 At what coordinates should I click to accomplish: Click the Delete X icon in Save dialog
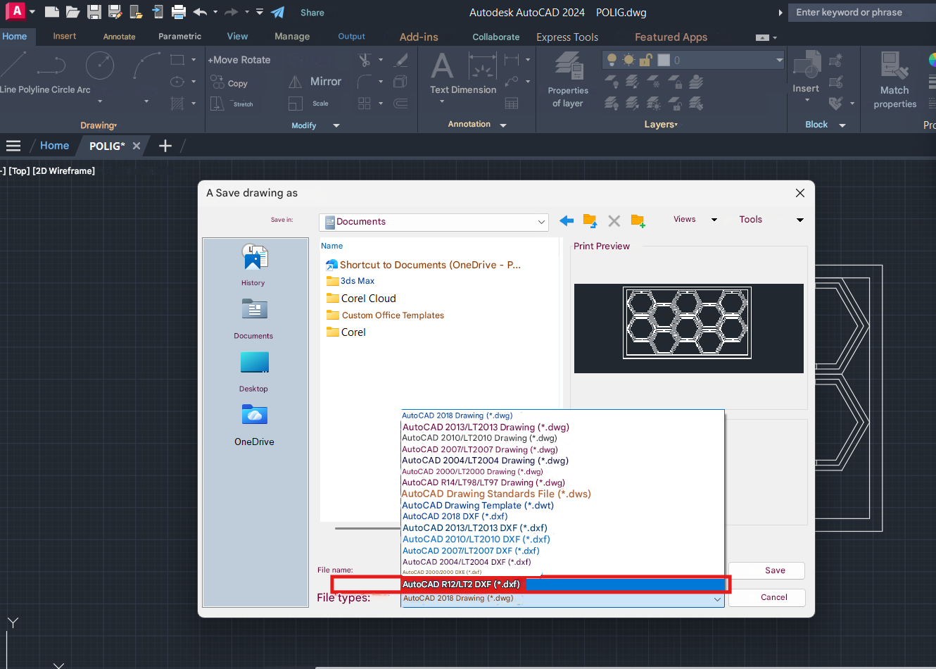614,221
